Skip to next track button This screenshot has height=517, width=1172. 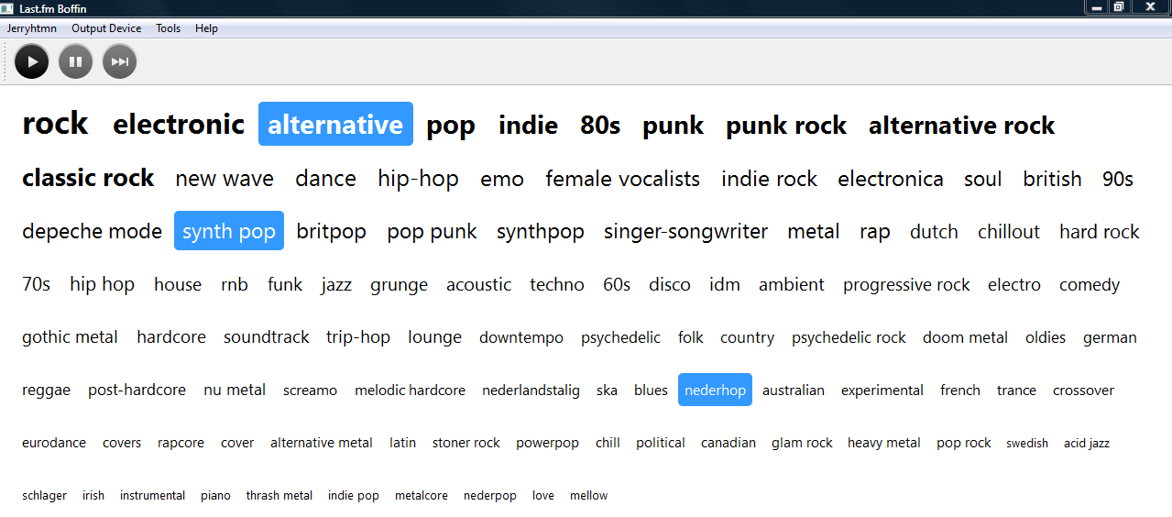119,62
